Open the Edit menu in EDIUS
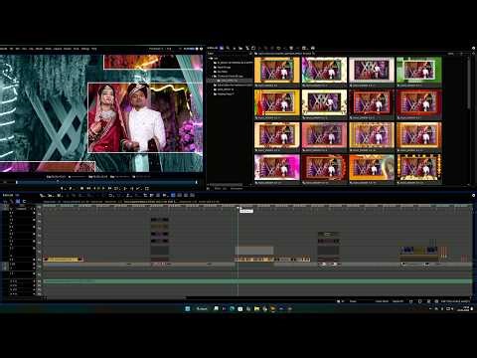477x358 pixels. click(18, 49)
